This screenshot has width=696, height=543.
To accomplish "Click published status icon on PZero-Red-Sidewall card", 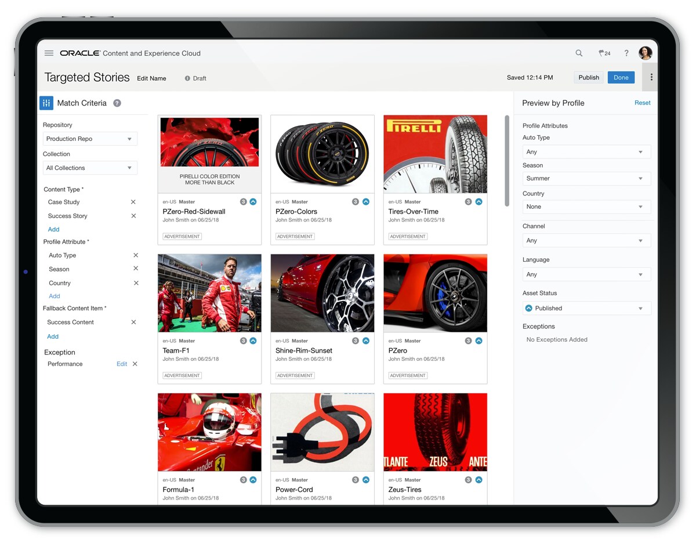I will 253,202.
